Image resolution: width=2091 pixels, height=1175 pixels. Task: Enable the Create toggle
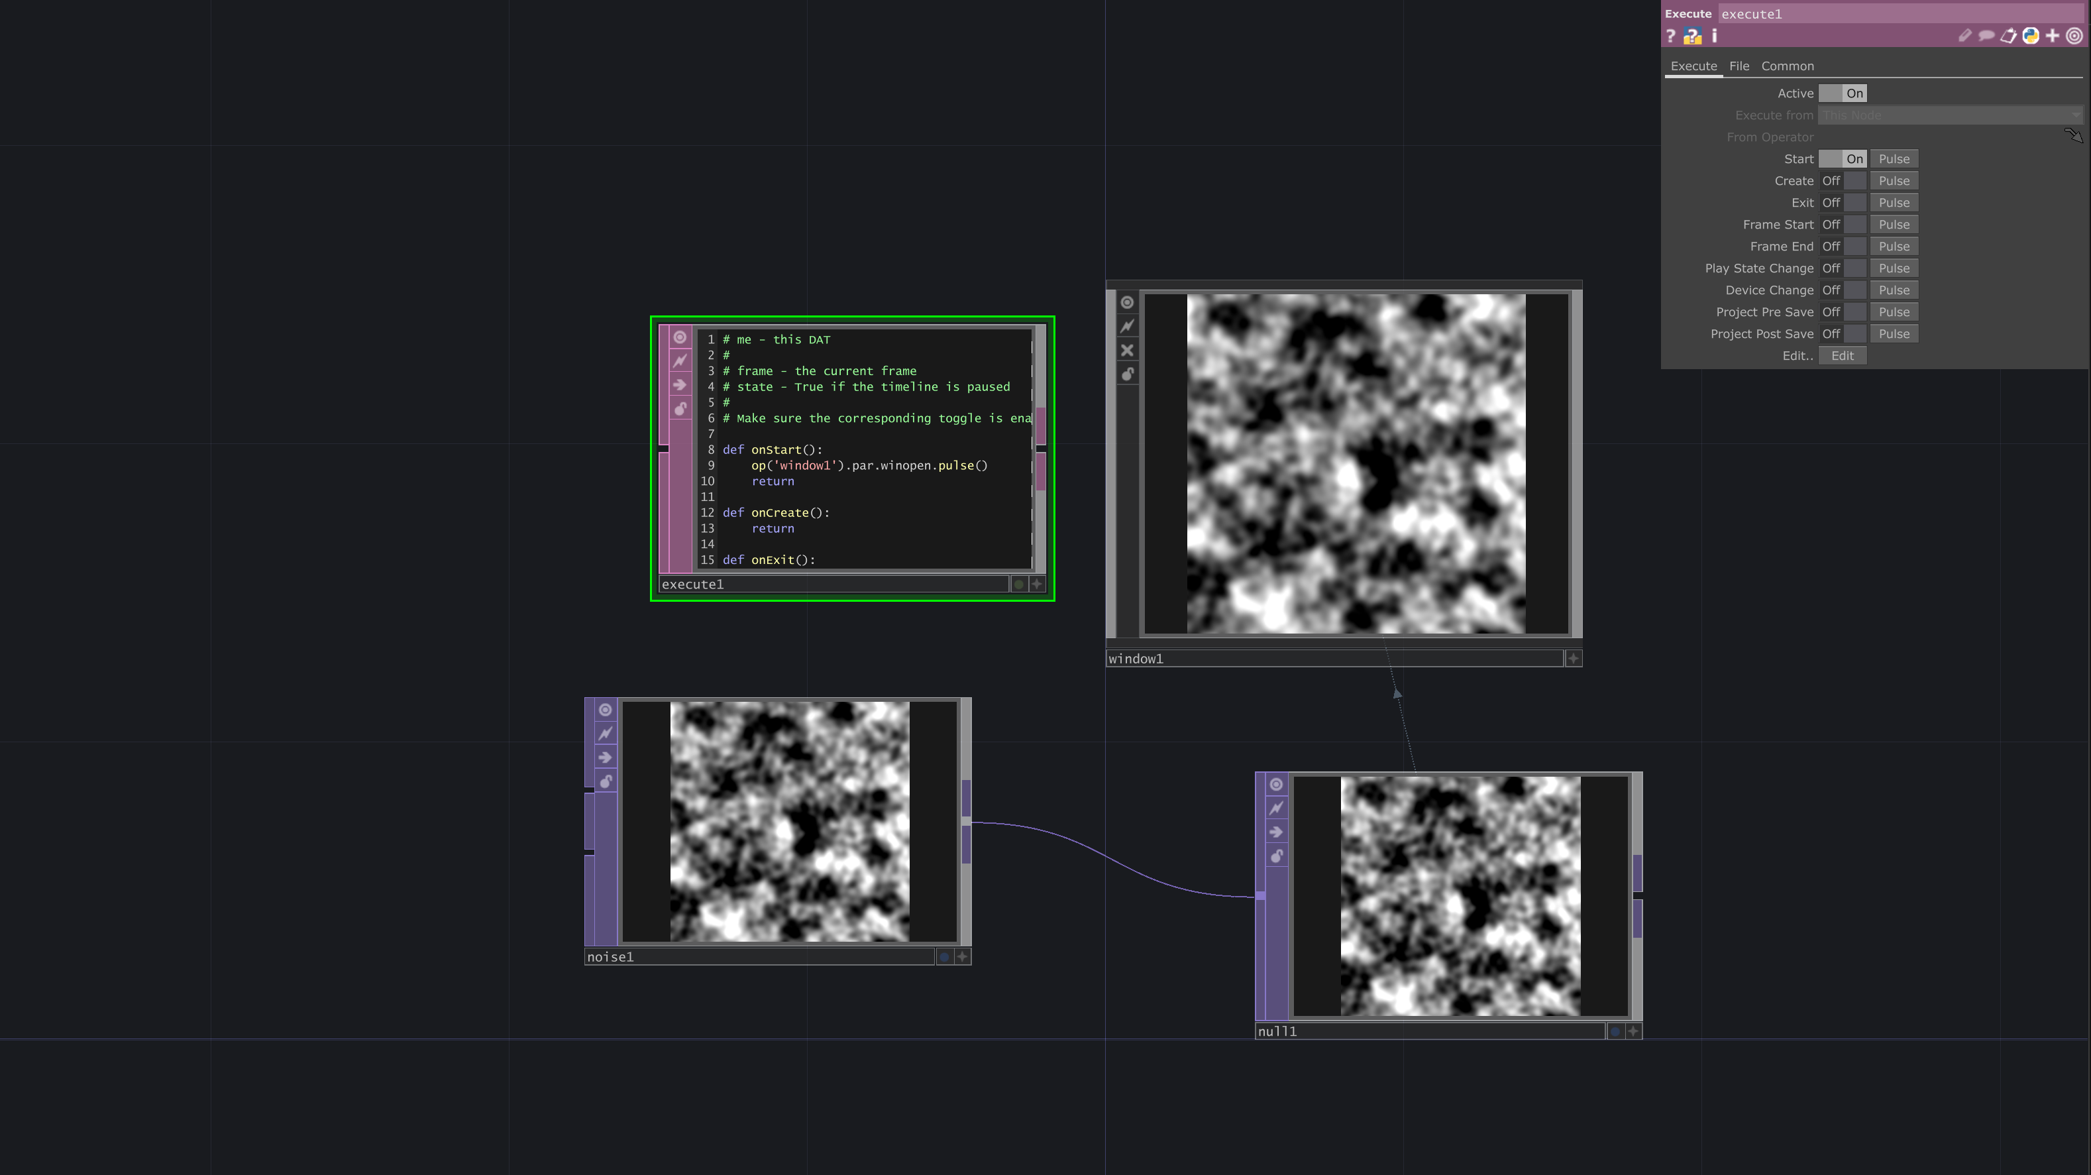point(1843,181)
